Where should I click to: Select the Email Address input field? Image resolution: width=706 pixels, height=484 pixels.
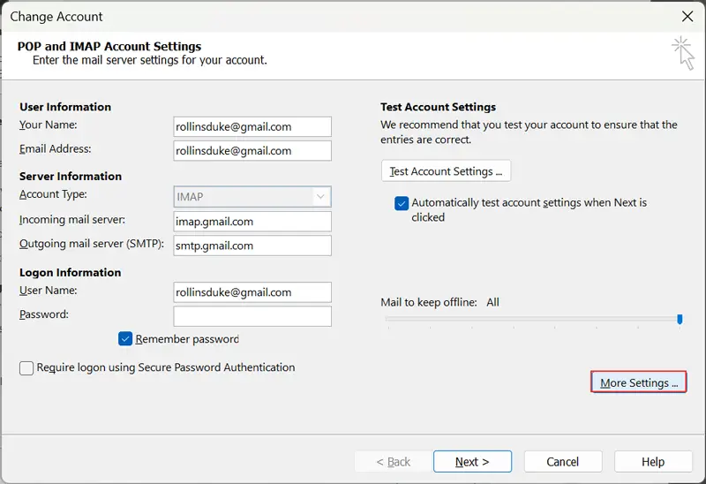(252, 151)
